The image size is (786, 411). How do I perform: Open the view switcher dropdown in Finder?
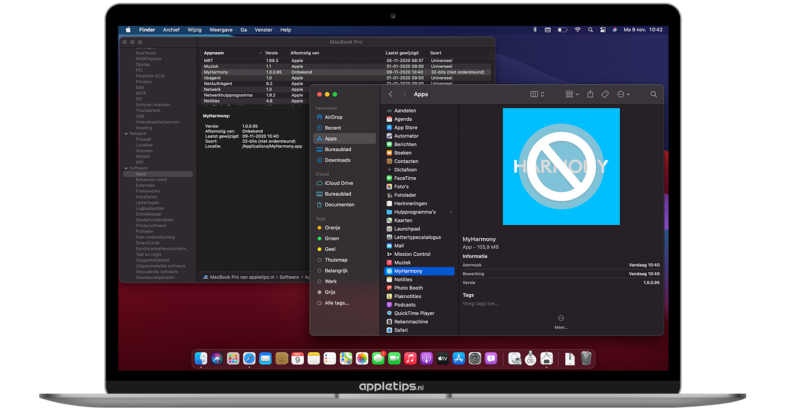click(x=537, y=94)
